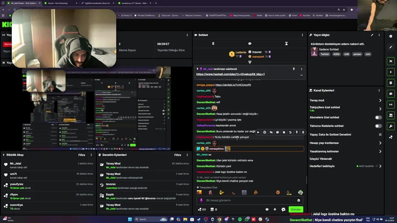Open the skribbl.io link from omega_peppa
Viewport: 397px width, 223px height.
[x=233, y=85]
